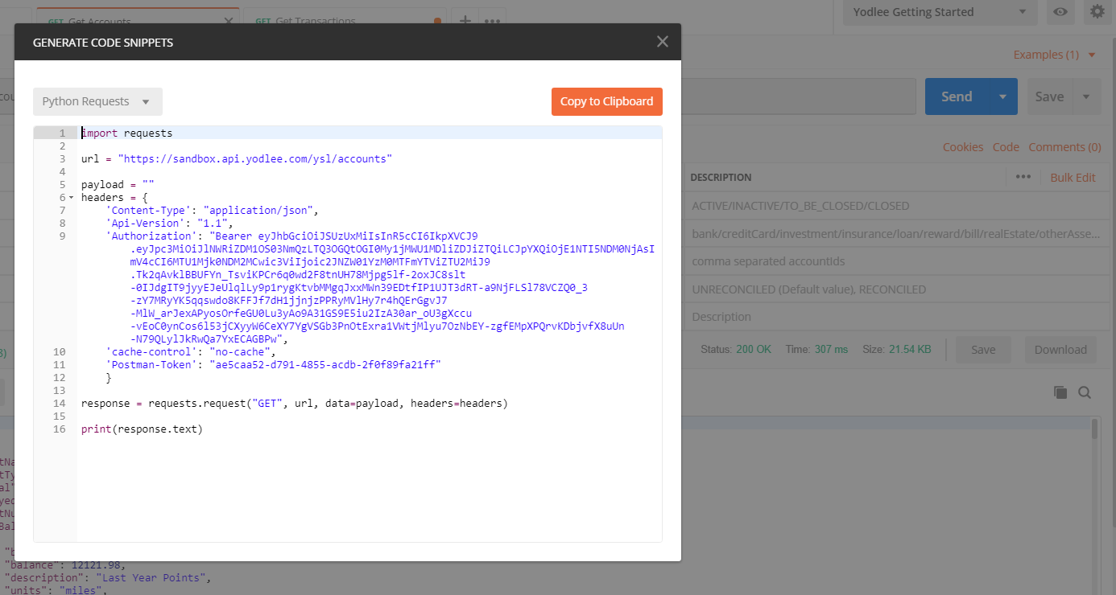The height and width of the screenshot is (595, 1116).
Task: Click line number 9 in the code gutter
Action: [x=62, y=236]
